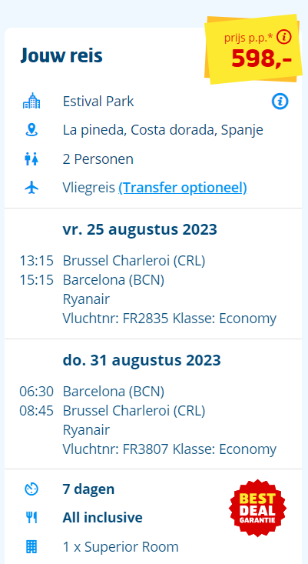Open the Transfer optioneel link
The height and width of the screenshot is (564, 308).
183,188
